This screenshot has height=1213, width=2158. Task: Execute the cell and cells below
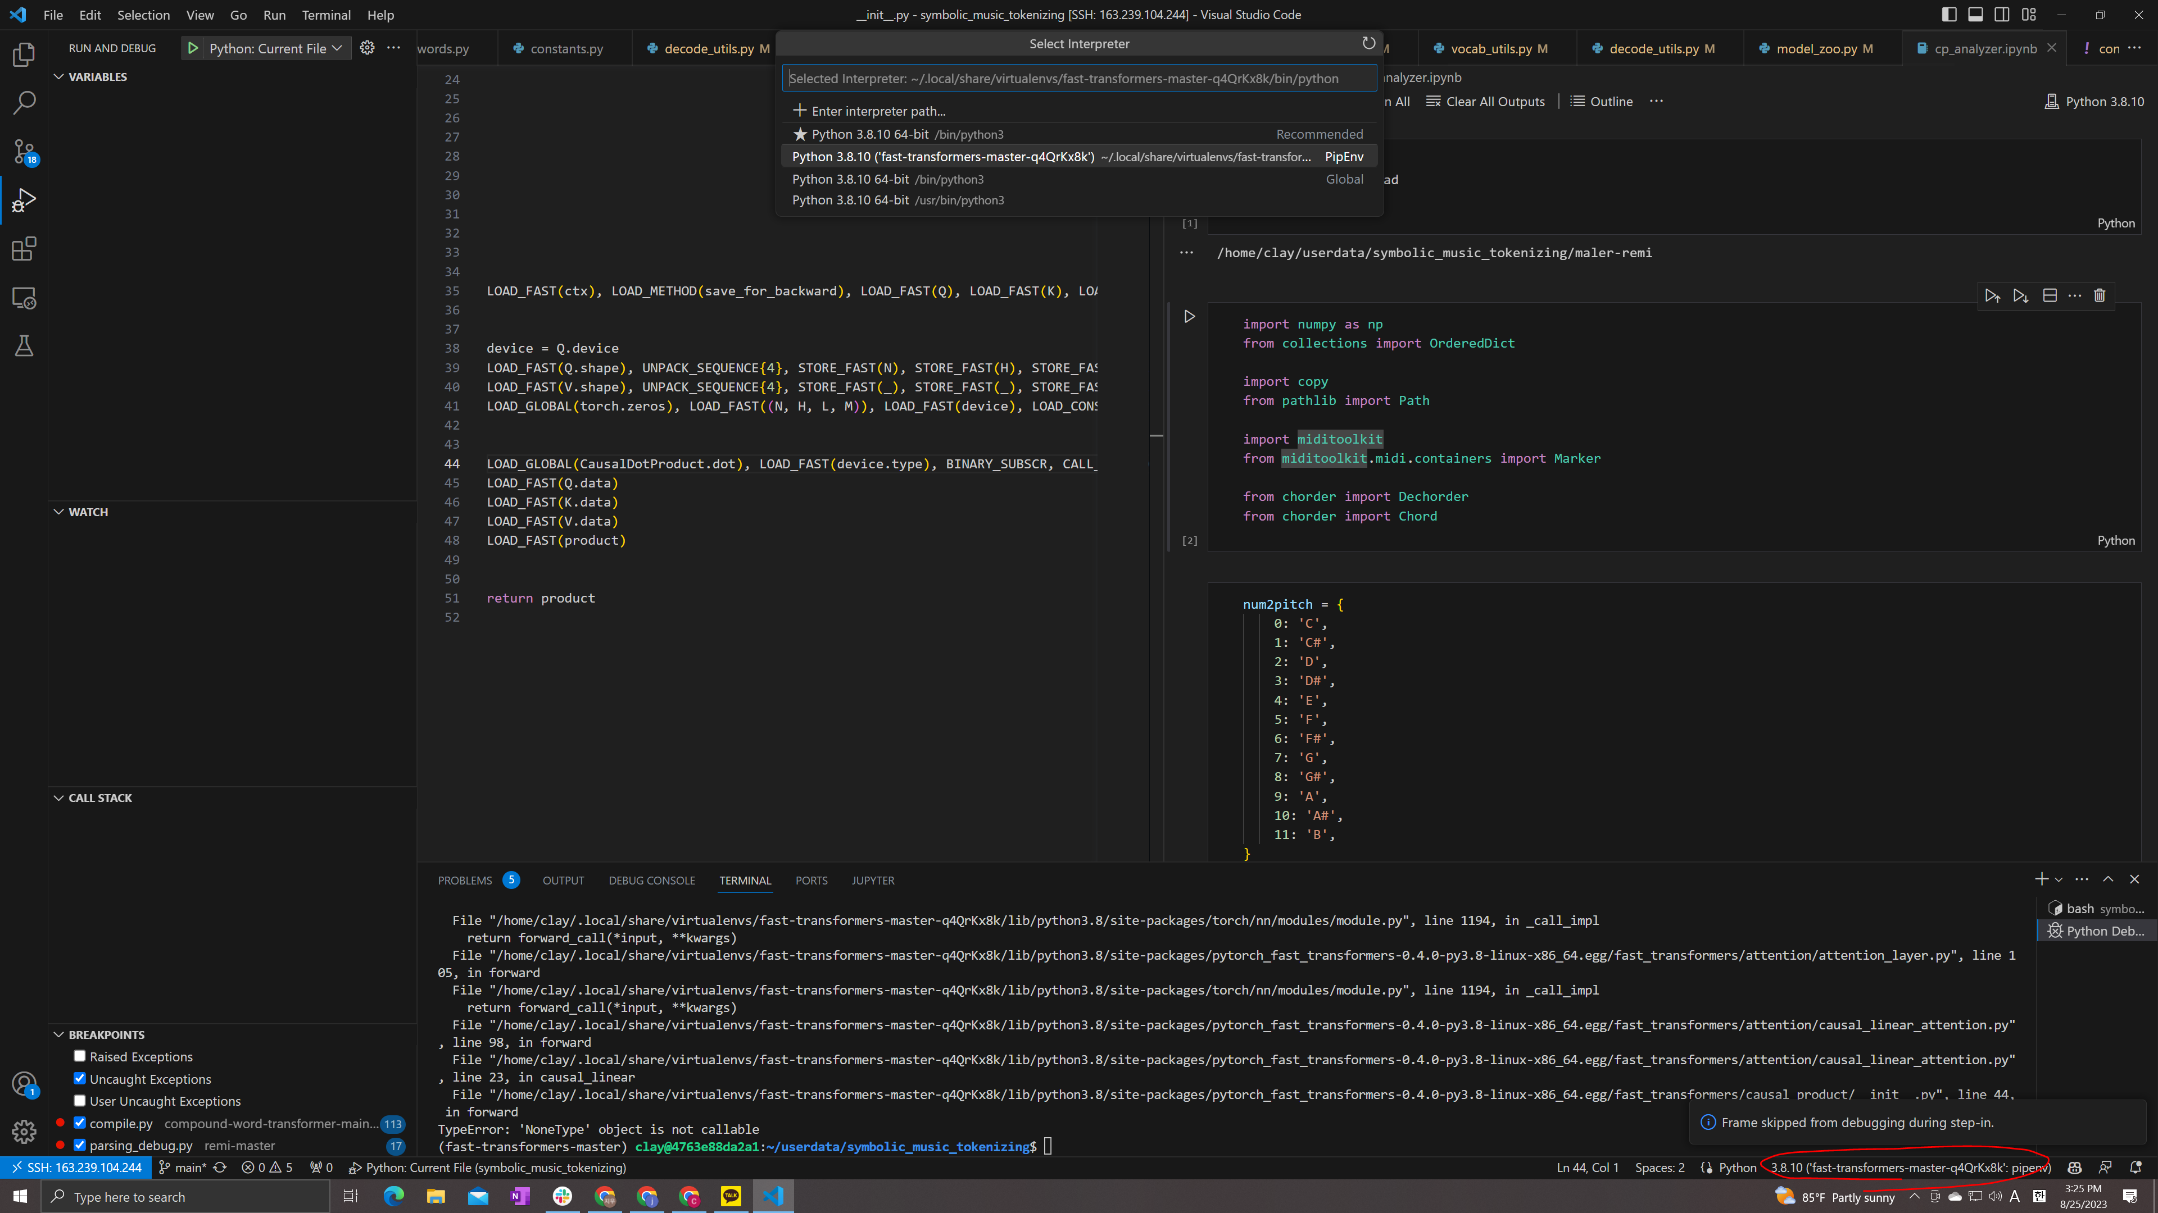[2020, 295]
